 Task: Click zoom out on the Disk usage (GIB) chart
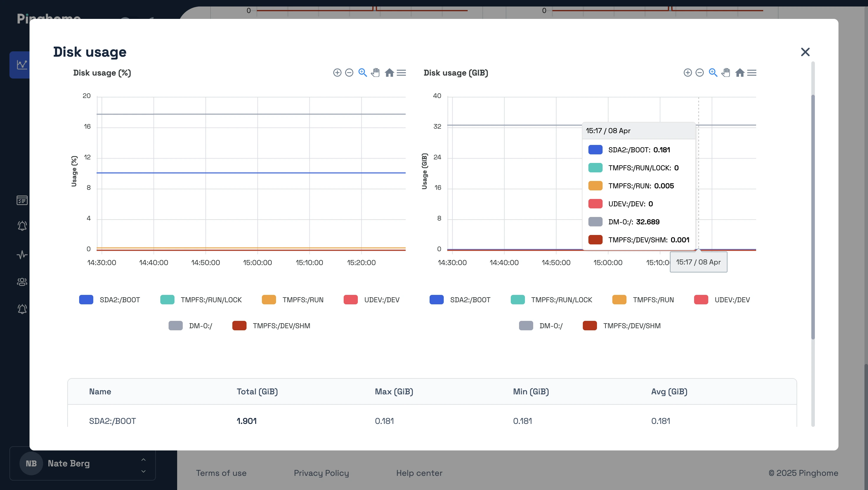(x=700, y=72)
